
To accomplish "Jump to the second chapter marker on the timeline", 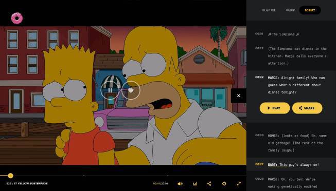I will tap(168, 176).
